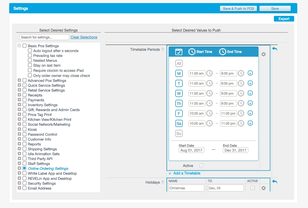Click the Wednesday start time clock icon
The height and width of the screenshot is (208, 308).
(x=210, y=93)
